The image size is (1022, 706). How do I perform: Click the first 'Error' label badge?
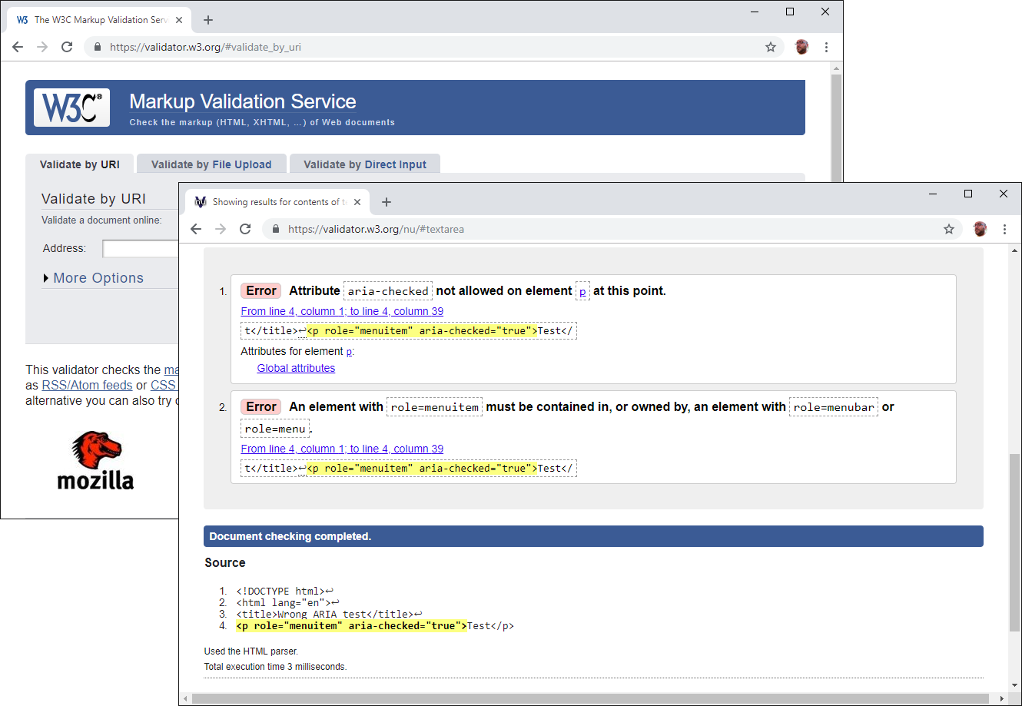[x=261, y=291]
